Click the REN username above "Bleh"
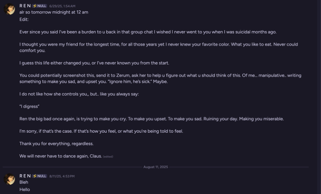Screen dimensions: 321x194 [x=25, y=176]
